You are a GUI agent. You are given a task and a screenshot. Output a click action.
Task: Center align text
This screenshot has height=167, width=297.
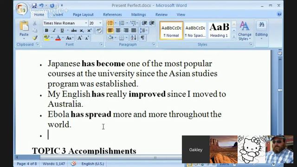[118, 31]
